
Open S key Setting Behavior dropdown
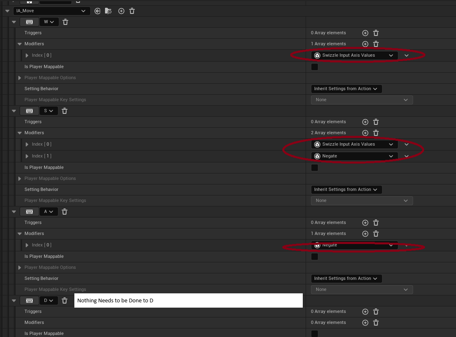[x=346, y=190]
